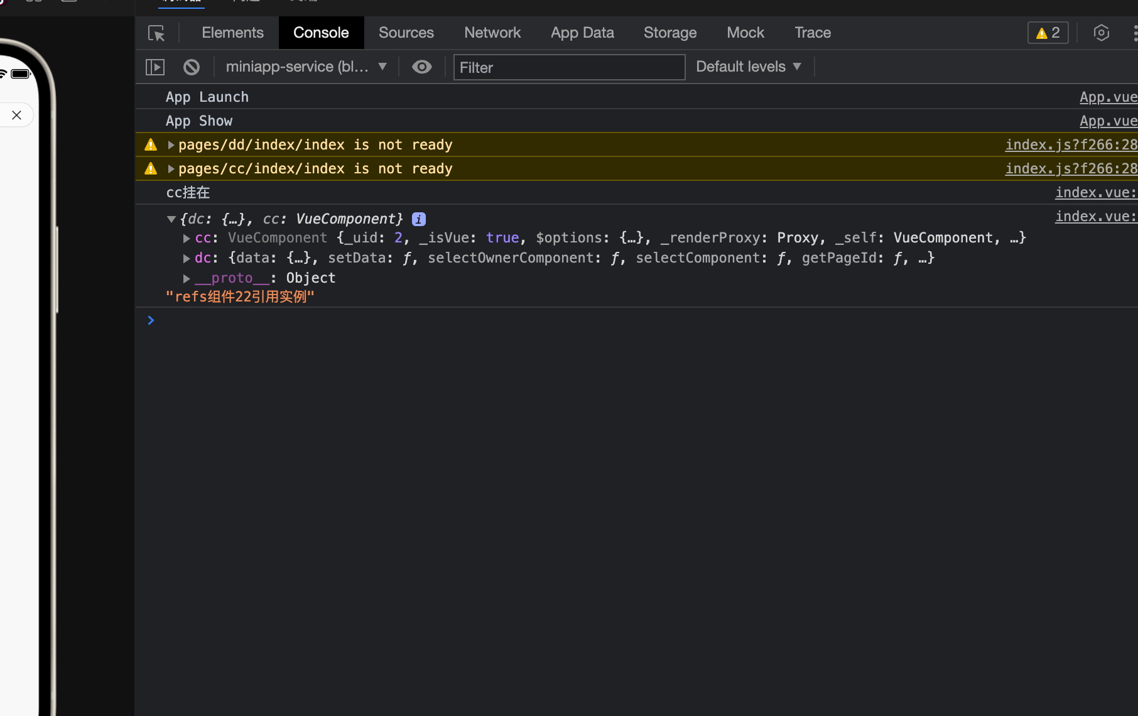The height and width of the screenshot is (716, 1138).
Task: Expand the cc VueComponent property
Action: point(187,239)
